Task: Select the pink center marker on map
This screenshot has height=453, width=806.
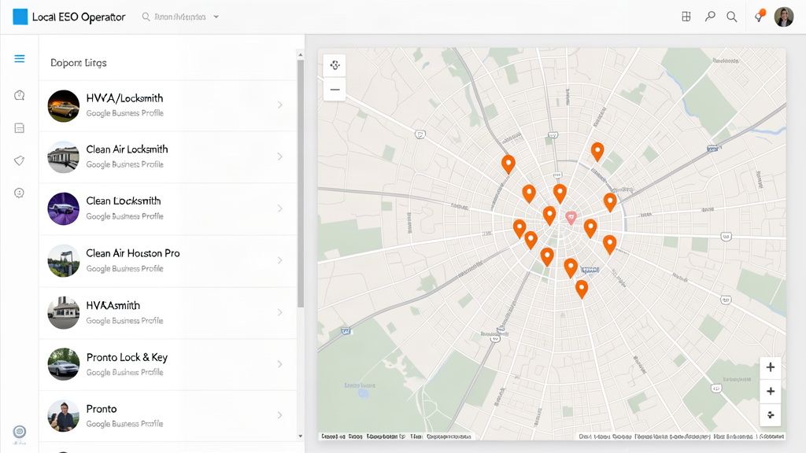Action: click(x=571, y=217)
